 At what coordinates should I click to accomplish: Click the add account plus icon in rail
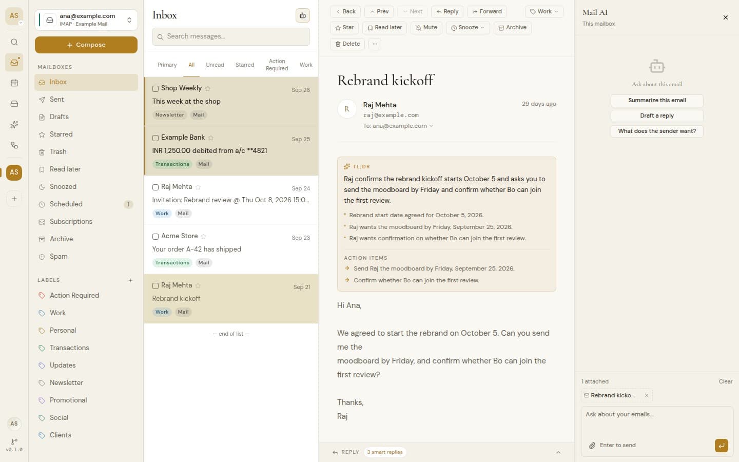point(14,199)
